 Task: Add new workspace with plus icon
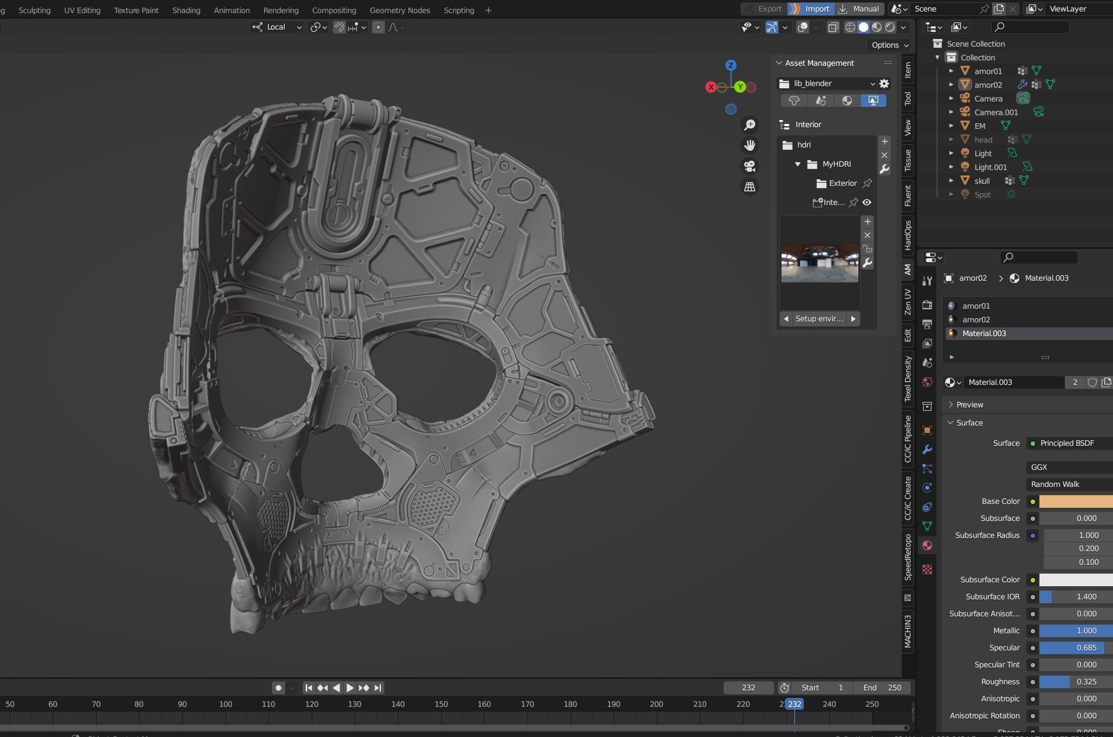[x=488, y=10]
